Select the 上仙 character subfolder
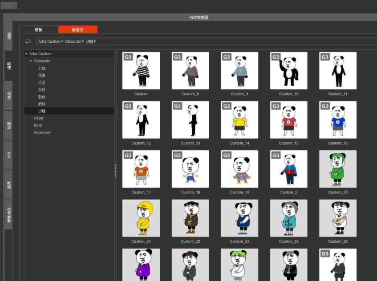The image size is (377, 281). [42, 68]
